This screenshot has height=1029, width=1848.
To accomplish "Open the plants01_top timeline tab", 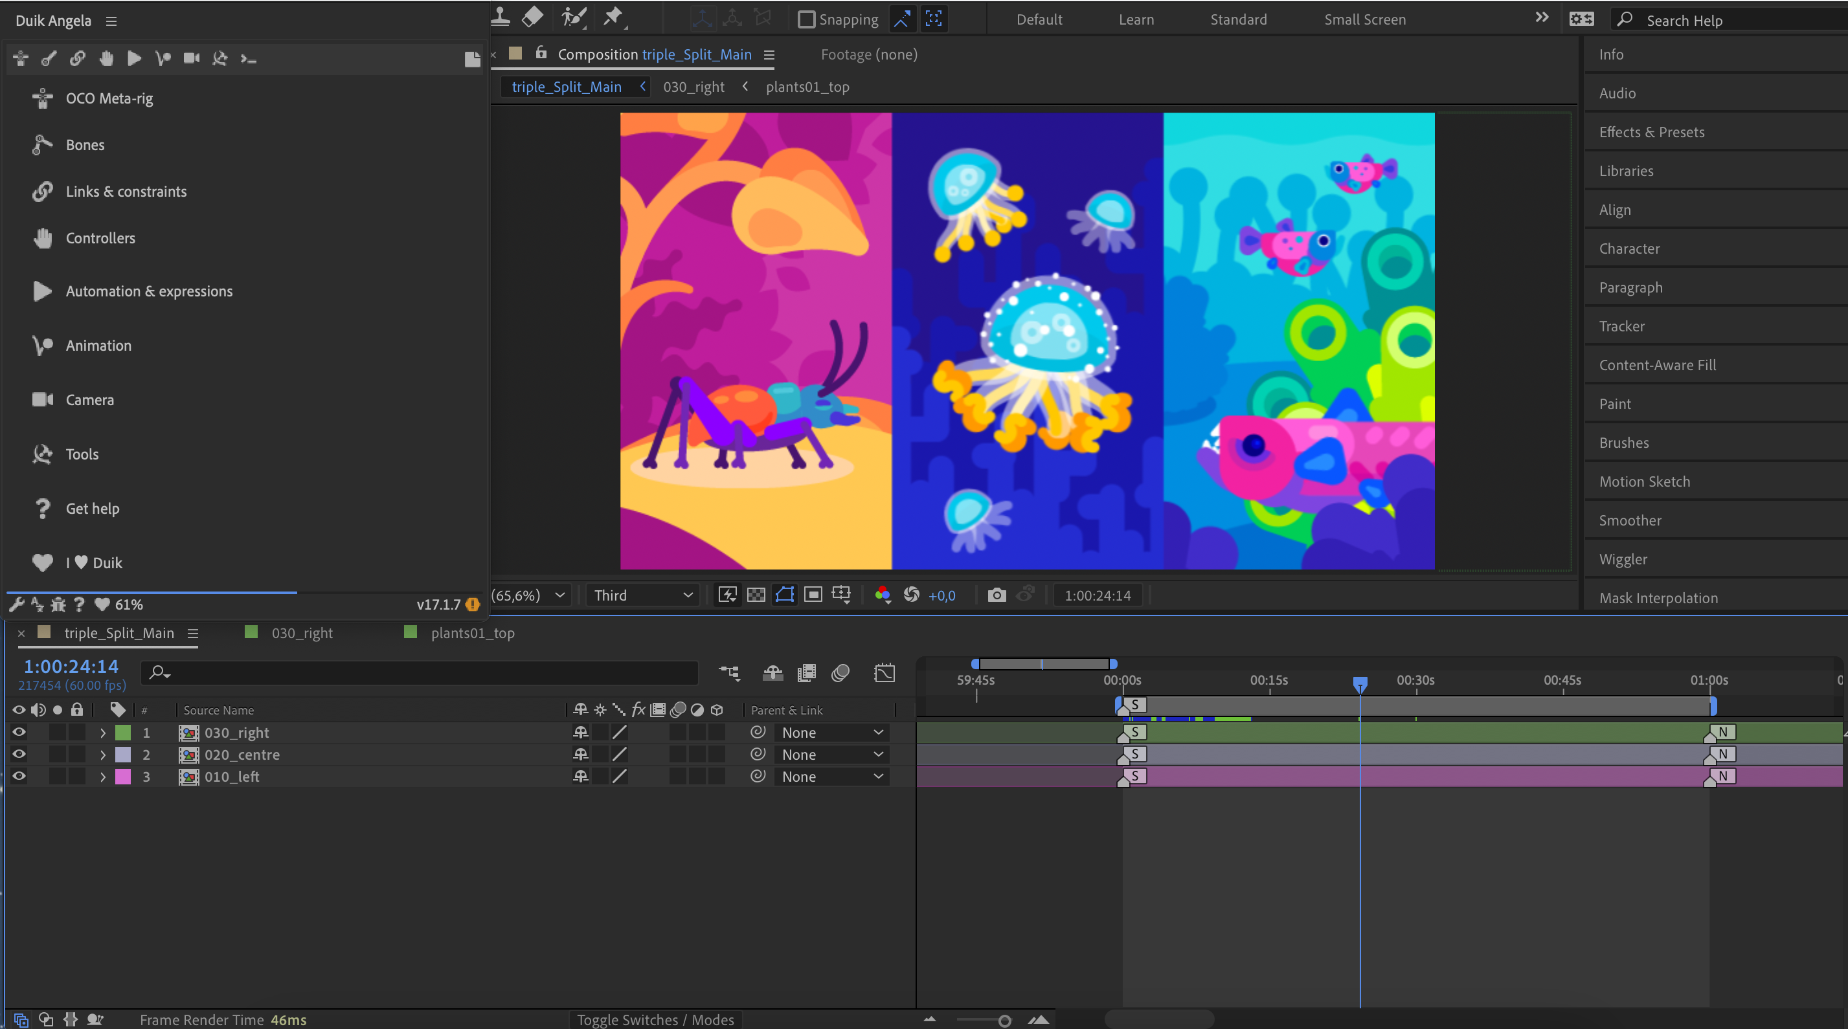I will [473, 632].
